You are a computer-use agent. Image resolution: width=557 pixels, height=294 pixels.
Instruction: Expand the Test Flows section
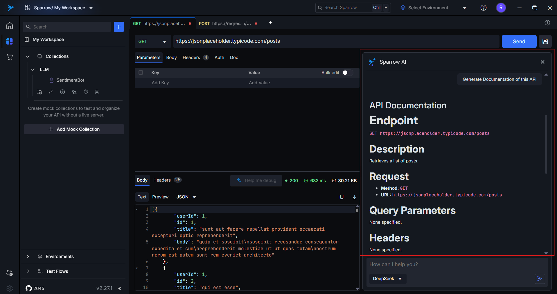point(28,271)
